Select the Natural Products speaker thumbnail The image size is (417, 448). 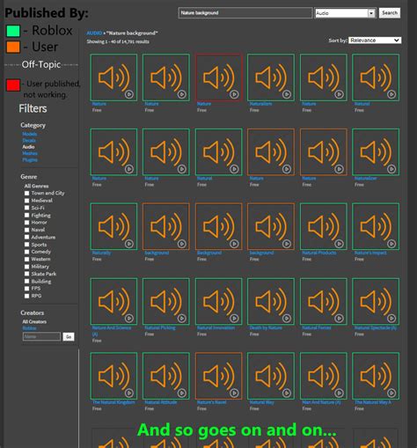(x=324, y=226)
